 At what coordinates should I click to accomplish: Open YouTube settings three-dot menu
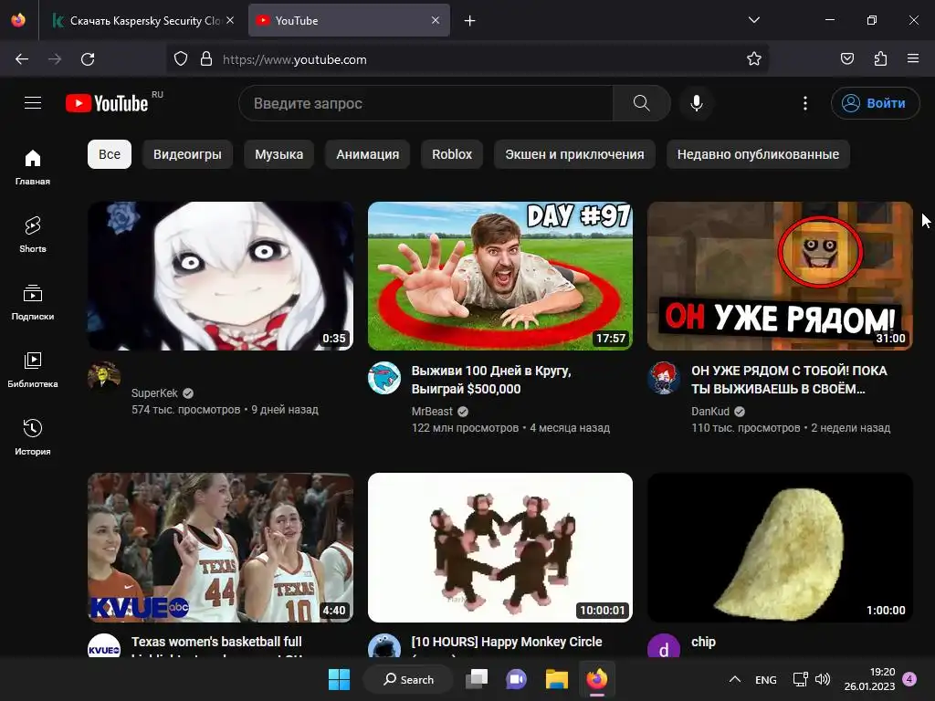[805, 103]
